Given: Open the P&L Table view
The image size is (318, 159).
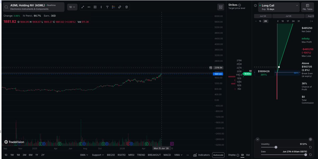Looking at the screenshot, I should (x=308, y=7).
